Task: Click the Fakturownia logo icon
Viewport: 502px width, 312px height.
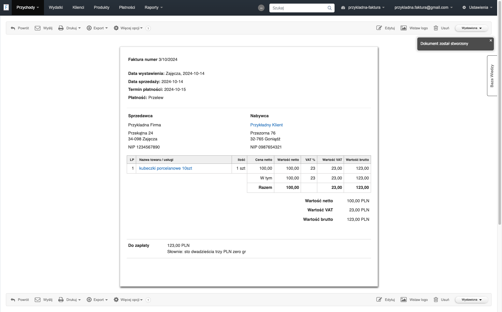Action: coord(6,7)
